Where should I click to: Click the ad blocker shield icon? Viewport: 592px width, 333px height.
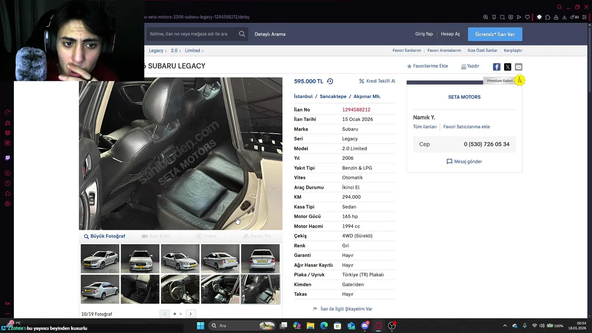(511, 17)
